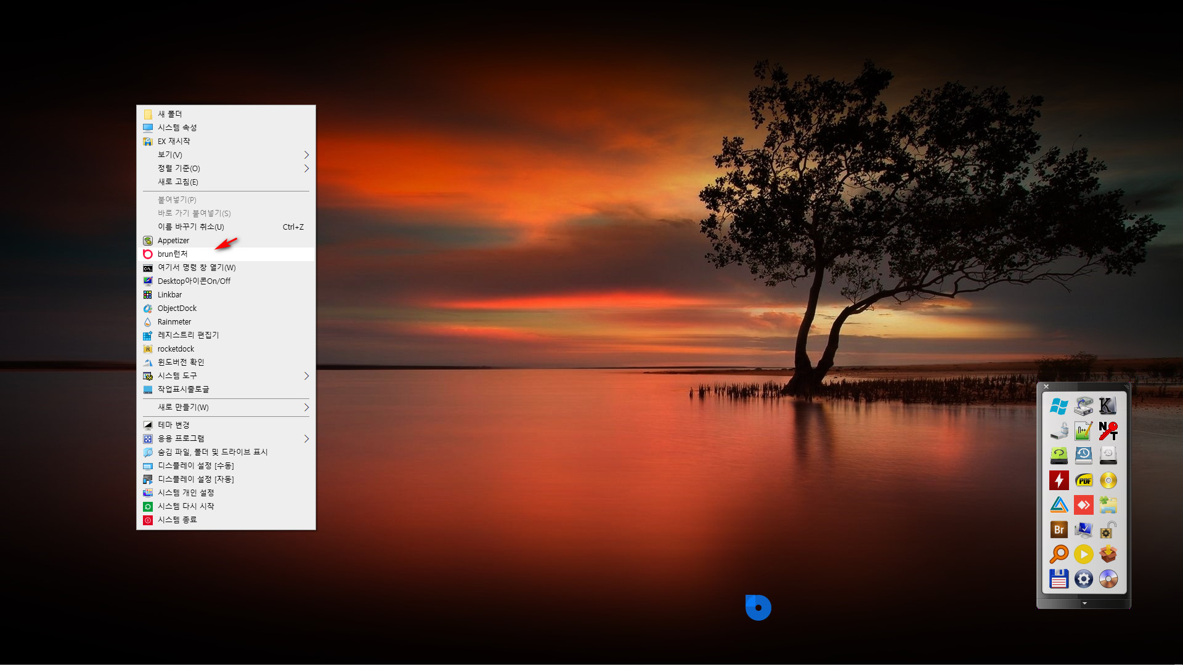
Task: Select 시스템 개인 설정 menu item
Action: tap(226, 493)
